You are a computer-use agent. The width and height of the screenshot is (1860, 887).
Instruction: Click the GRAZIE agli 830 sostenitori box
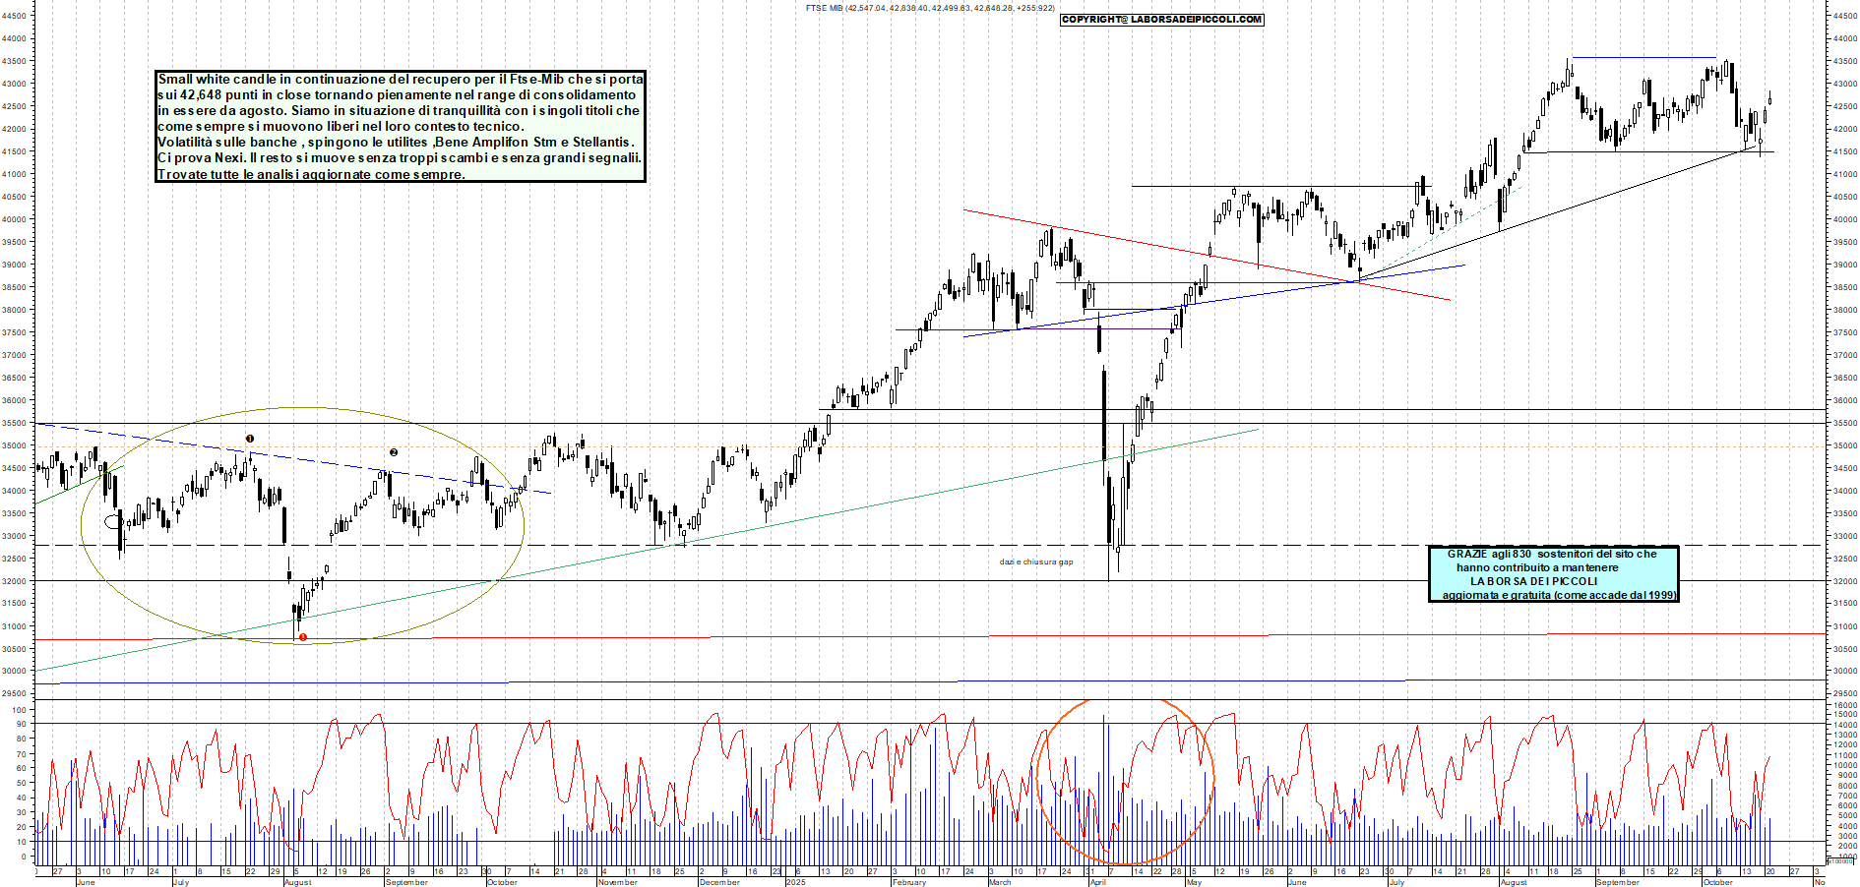pos(1553,574)
